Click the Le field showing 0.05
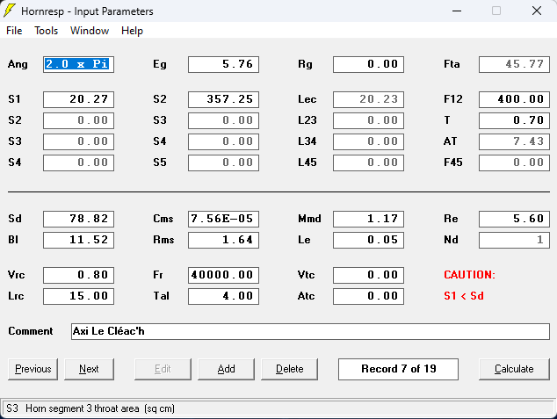 pyautogui.click(x=368, y=240)
